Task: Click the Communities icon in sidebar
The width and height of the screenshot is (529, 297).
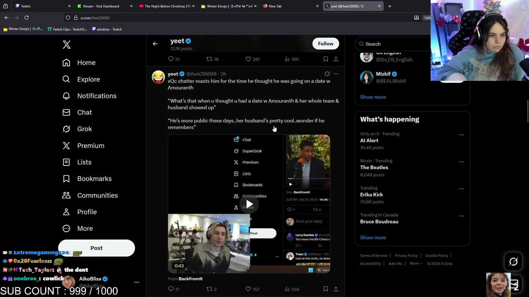Action: (66, 195)
